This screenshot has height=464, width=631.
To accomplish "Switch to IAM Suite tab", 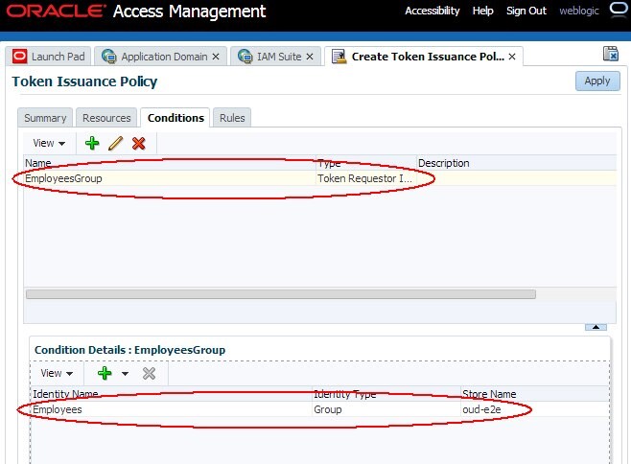I will point(275,57).
